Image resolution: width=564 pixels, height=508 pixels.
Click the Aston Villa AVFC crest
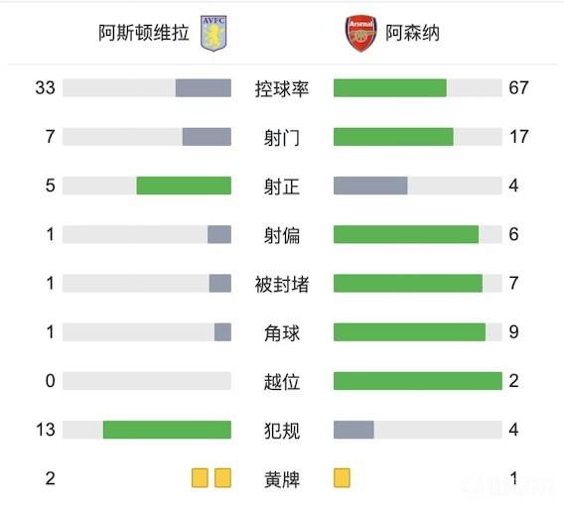click(213, 34)
